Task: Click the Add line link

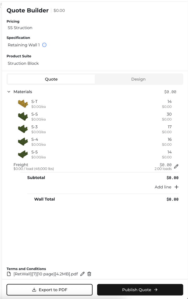Action: coord(163,187)
